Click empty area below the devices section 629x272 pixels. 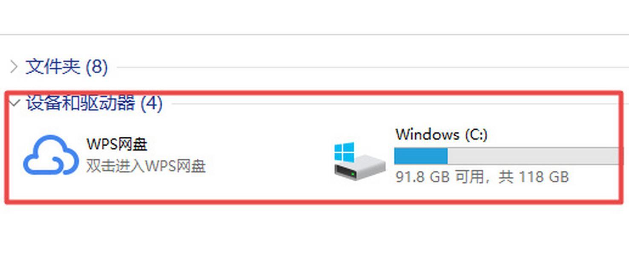tap(314, 238)
